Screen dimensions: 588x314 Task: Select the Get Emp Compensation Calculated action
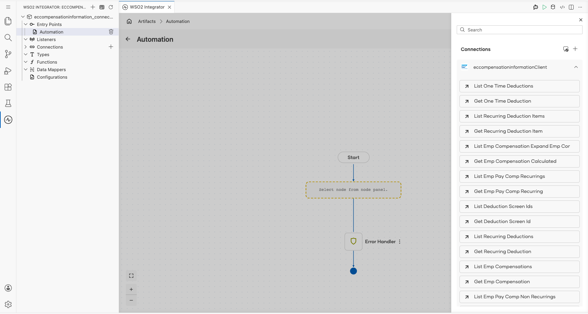coord(520,161)
